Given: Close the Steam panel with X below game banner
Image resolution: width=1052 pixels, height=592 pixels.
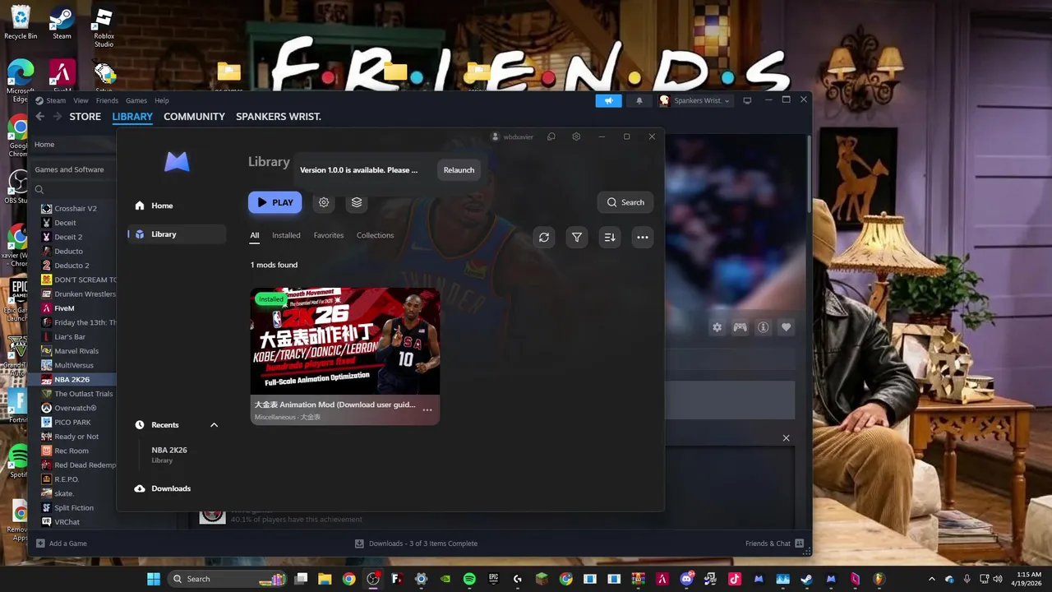Looking at the screenshot, I should point(786,438).
